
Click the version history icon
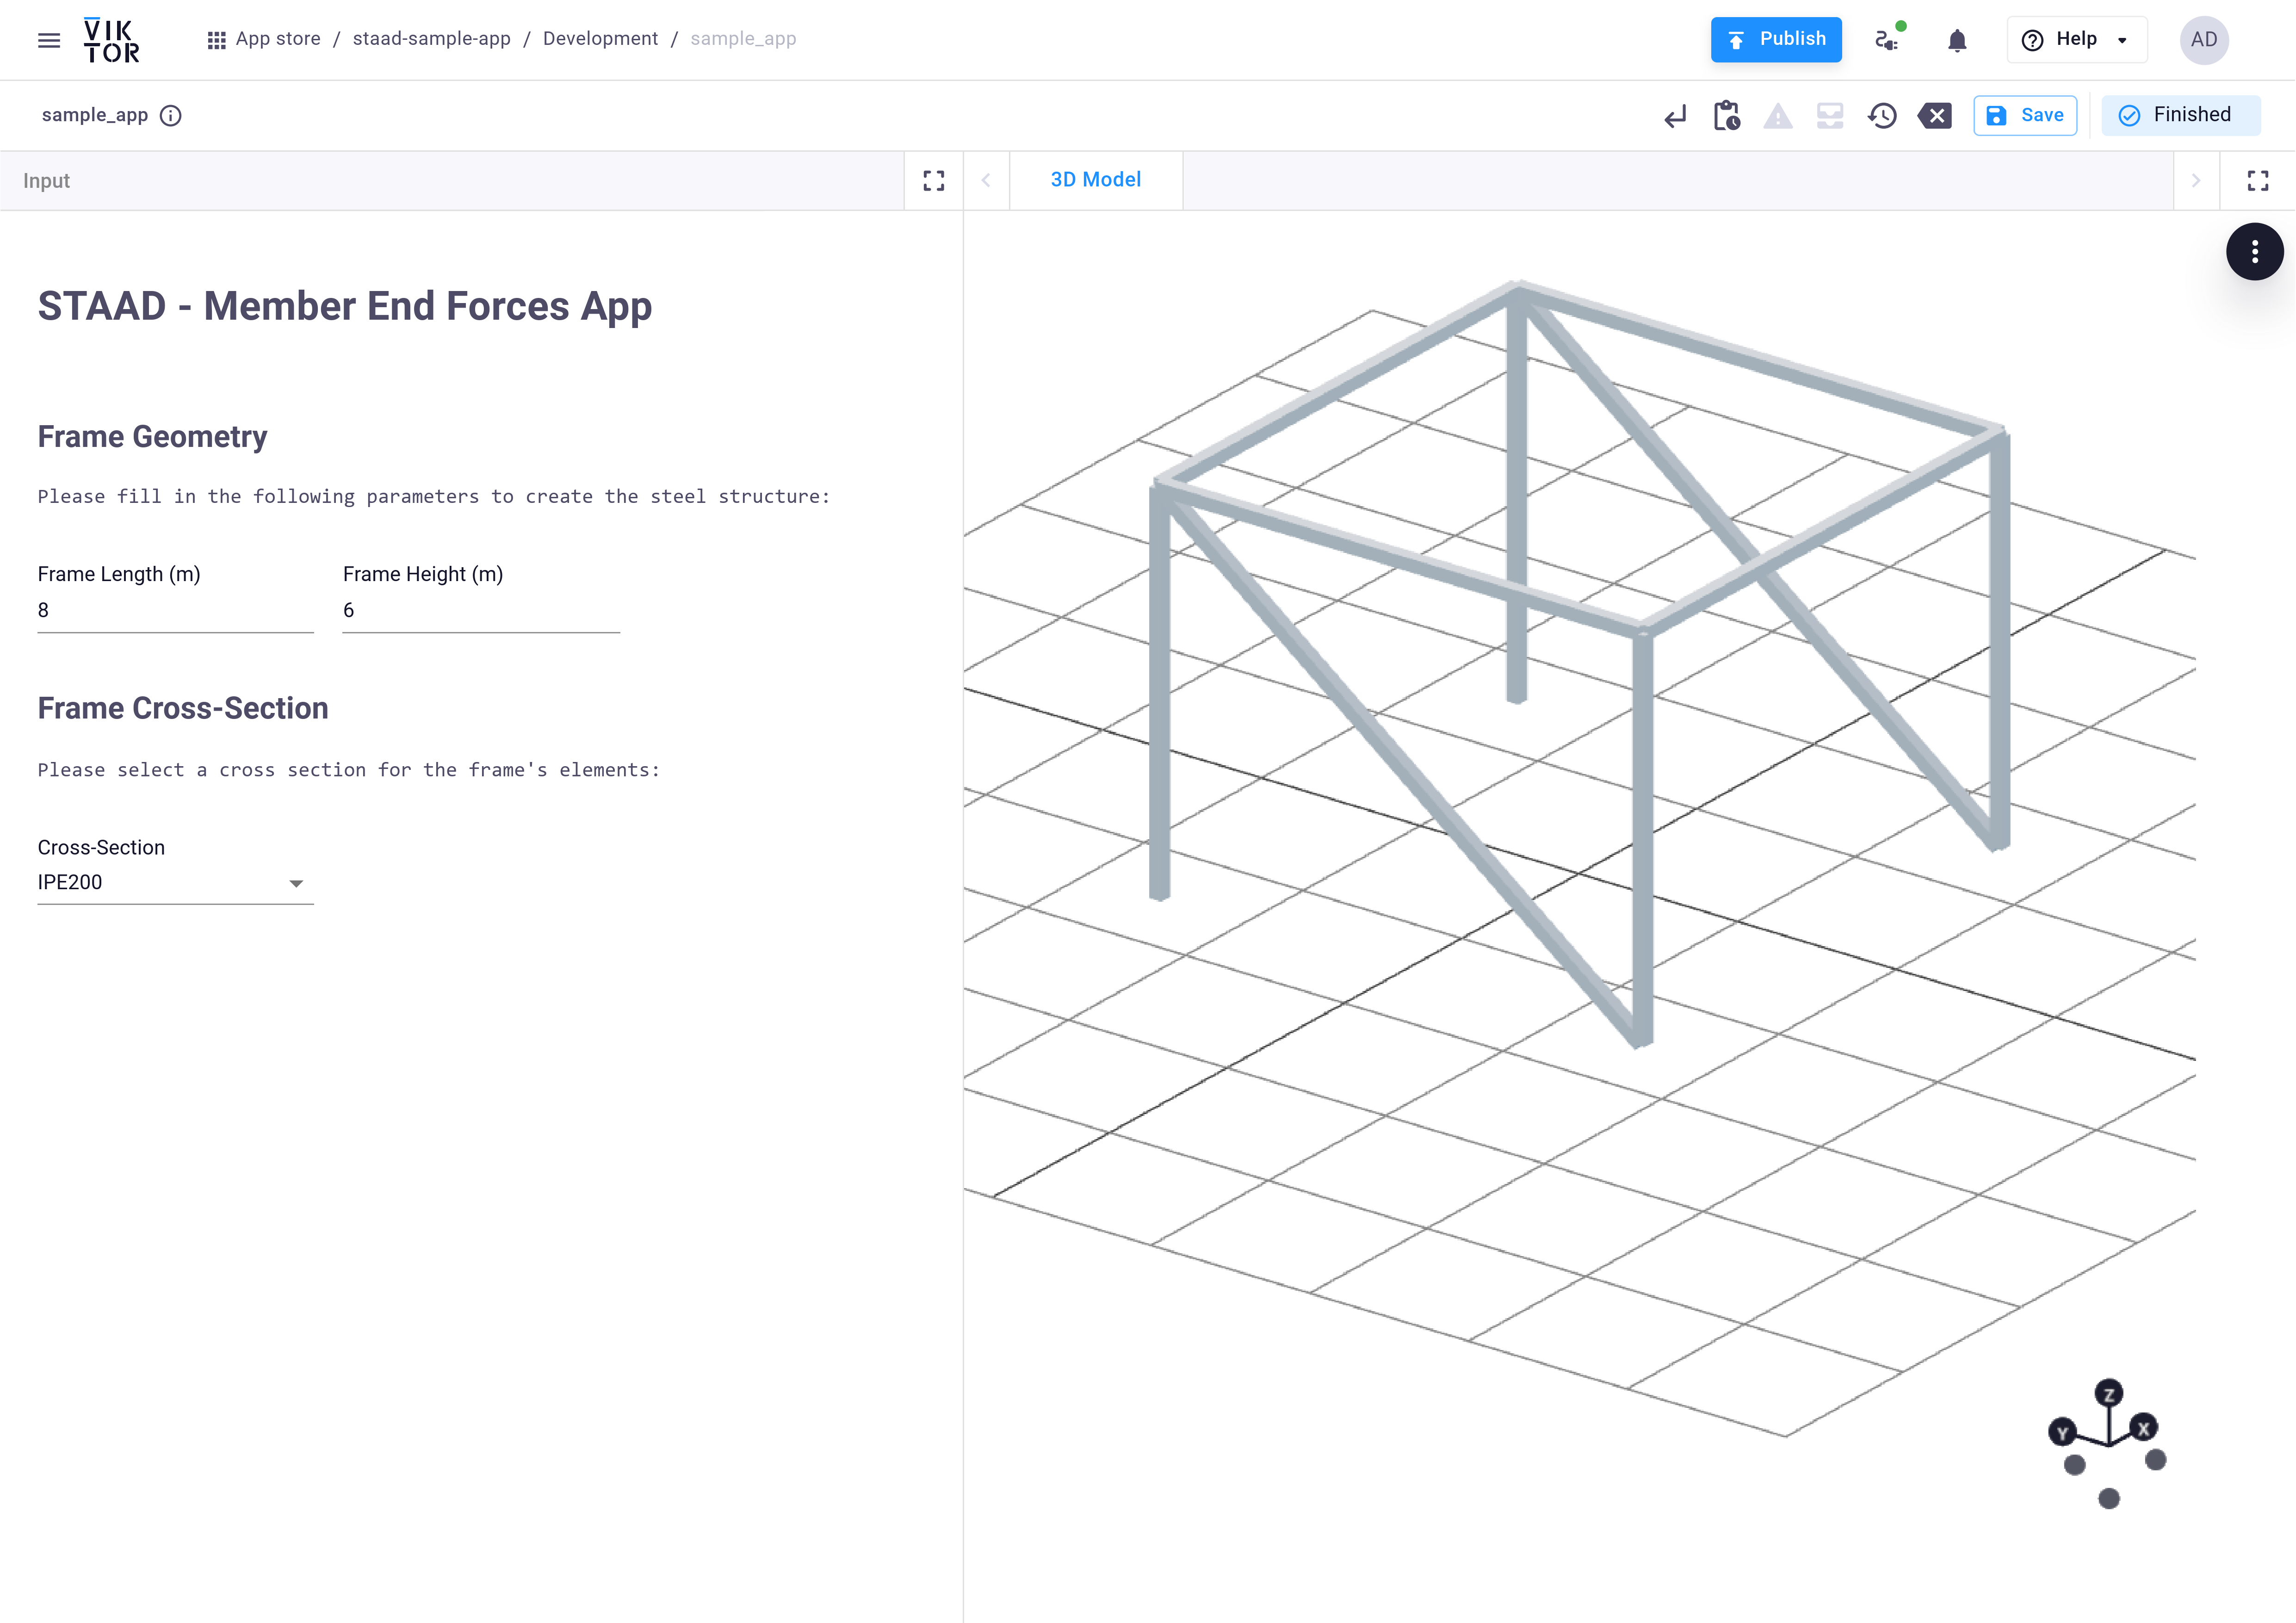(x=1881, y=114)
